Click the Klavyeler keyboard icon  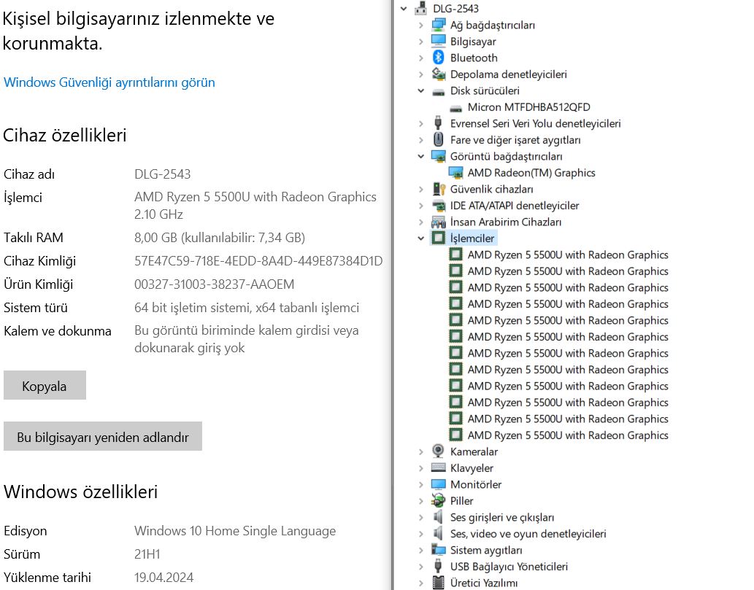[438, 467]
